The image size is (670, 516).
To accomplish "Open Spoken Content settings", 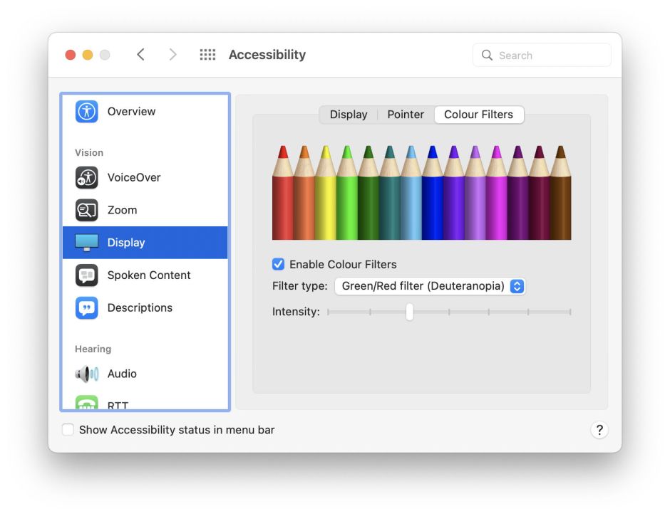I will pyautogui.click(x=86, y=275).
